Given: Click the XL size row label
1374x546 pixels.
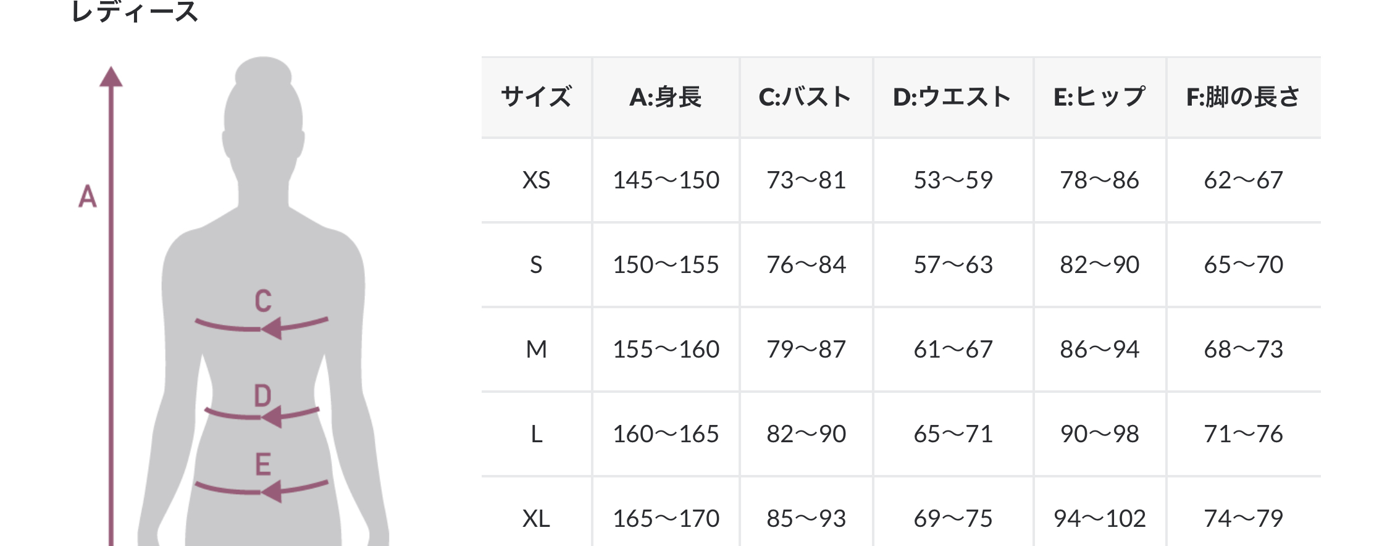Looking at the screenshot, I should (536, 518).
